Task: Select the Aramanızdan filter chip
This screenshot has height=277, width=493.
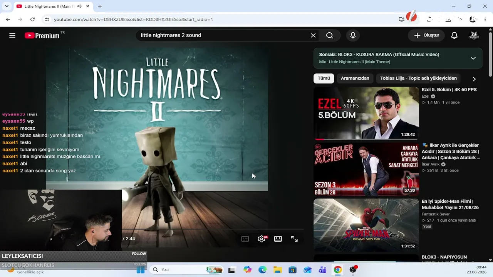Action: 355,78
